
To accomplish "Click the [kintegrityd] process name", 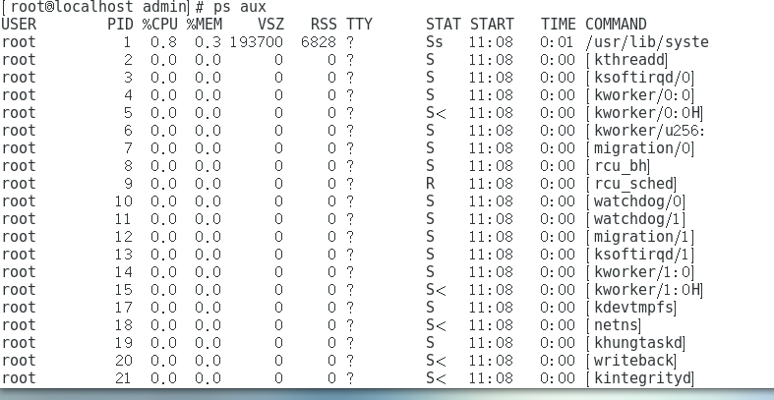I will [x=640, y=378].
